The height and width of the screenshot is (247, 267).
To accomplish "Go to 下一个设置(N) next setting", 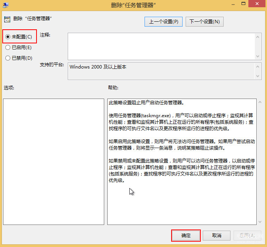I will coord(204,22).
